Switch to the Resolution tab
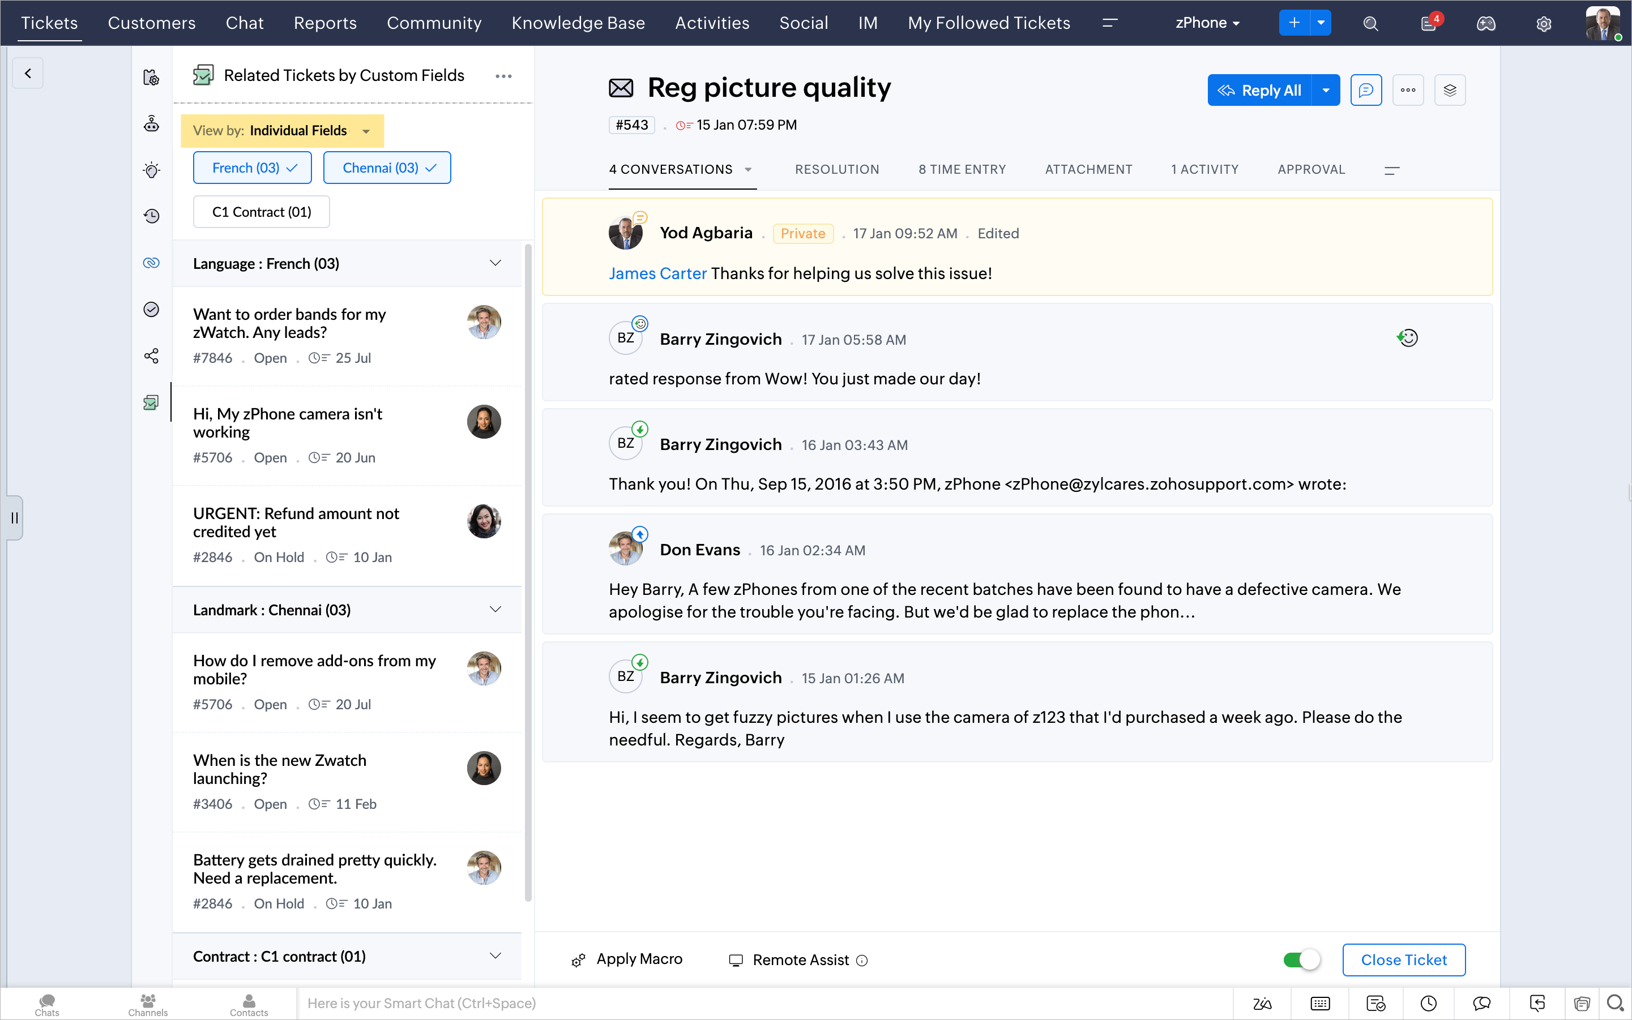 coord(837,169)
